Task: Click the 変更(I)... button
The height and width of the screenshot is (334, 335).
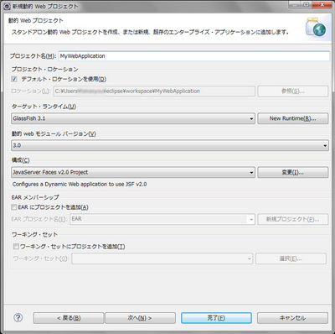Action: pos(293,172)
